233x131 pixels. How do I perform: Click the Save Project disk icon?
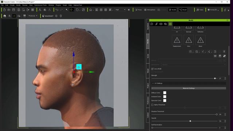click(13, 10)
